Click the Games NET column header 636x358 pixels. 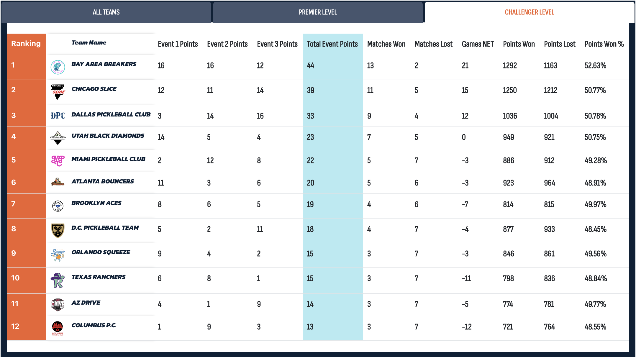pyautogui.click(x=478, y=44)
